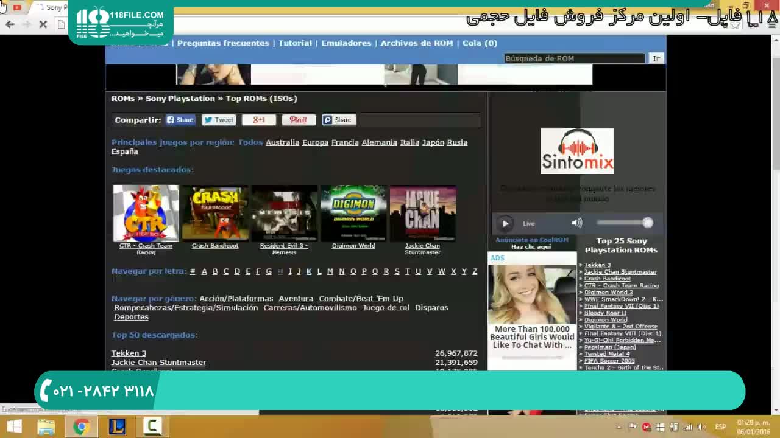The image size is (780, 438).
Task: Pin the page with Pinit button
Action: pyautogui.click(x=299, y=120)
